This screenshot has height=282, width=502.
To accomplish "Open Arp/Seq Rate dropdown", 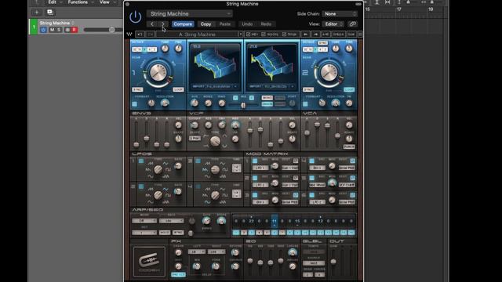I will pyautogui.click(x=171, y=221).
